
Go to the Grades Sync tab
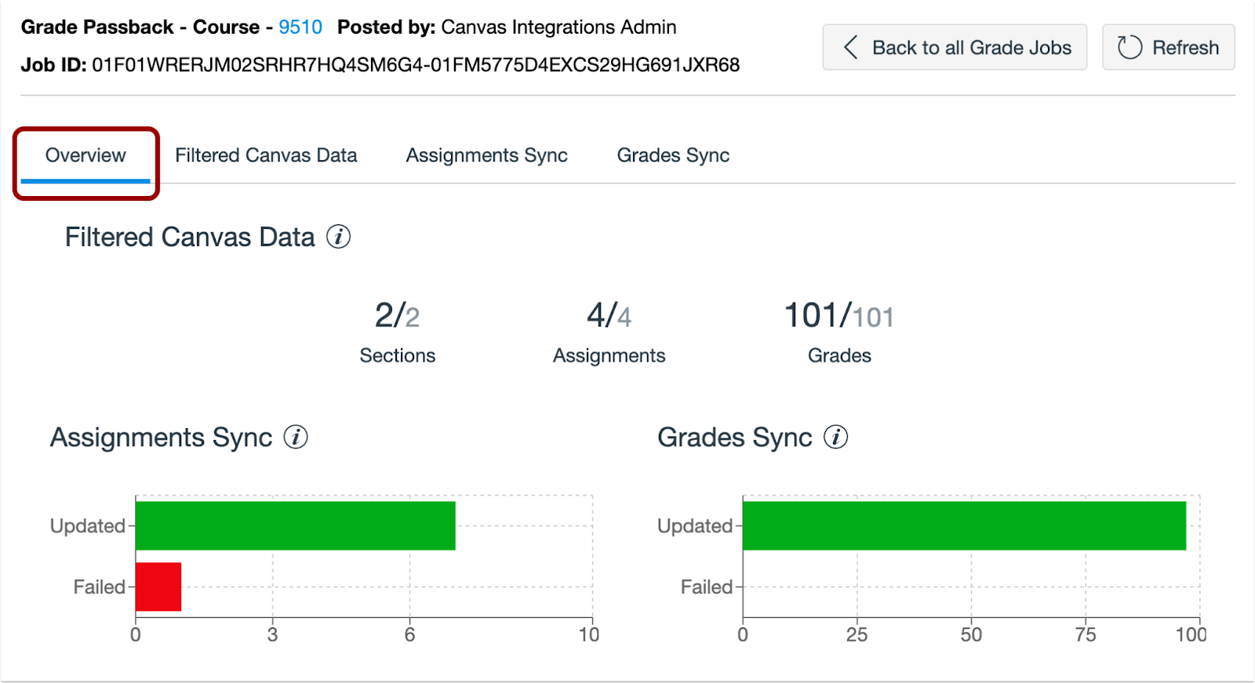[x=673, y=155]
